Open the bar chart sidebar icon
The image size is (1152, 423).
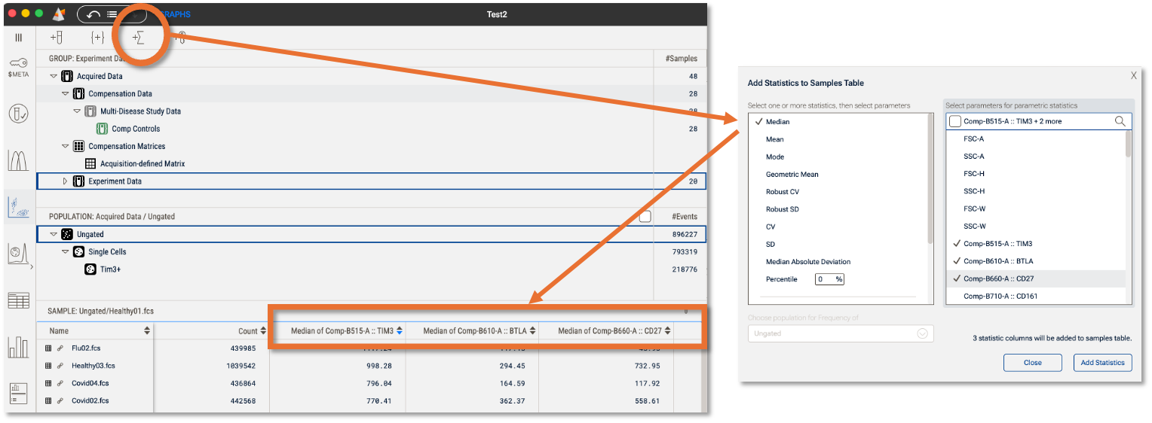click(19, 347)
